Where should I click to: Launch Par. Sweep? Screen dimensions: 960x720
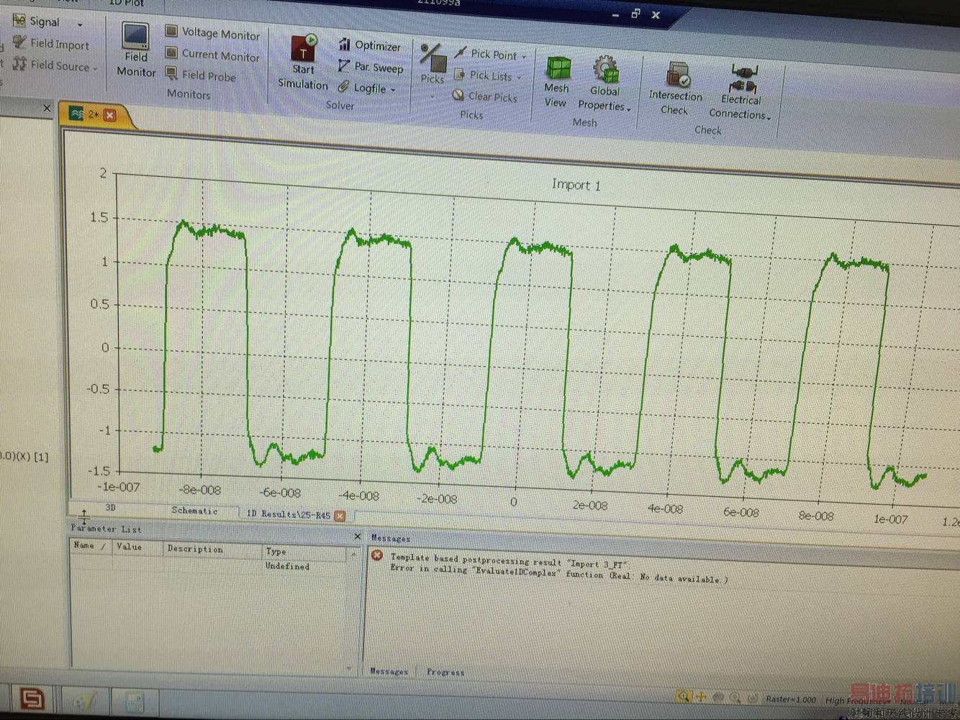click(x=371, y=67)
